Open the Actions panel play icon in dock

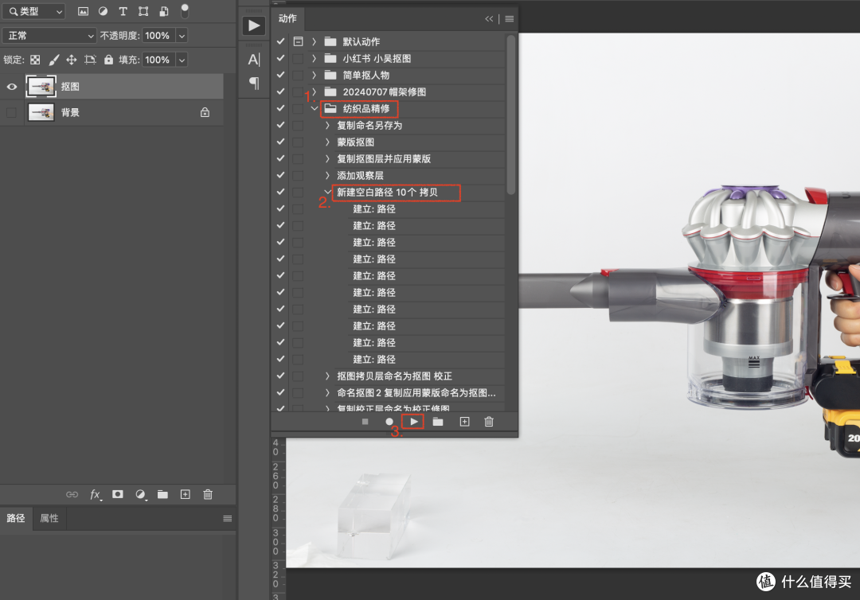[x=254, y=25]
